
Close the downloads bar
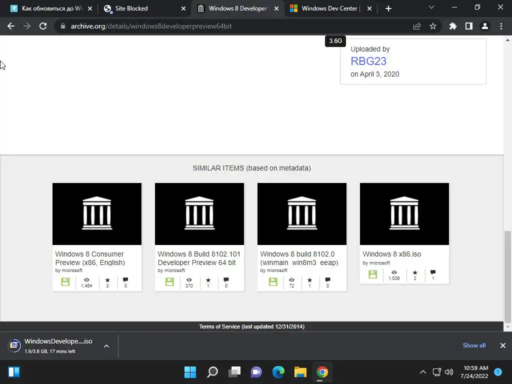point(503,345)
